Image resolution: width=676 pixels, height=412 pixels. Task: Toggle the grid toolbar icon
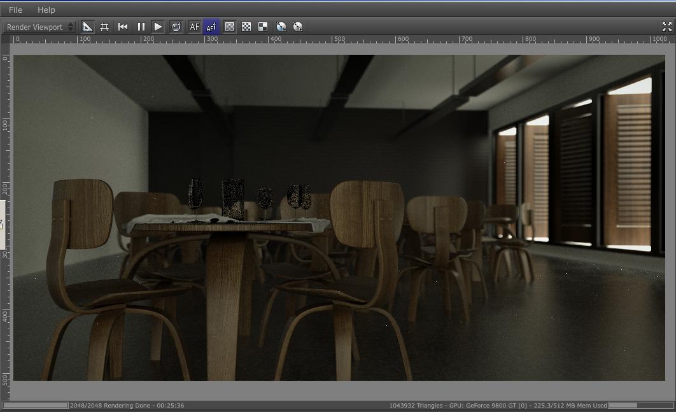click(104, 27)
